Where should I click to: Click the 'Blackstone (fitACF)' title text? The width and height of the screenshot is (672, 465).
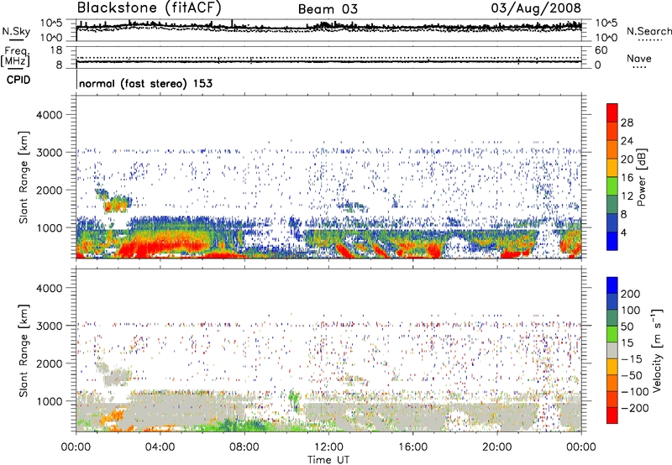[149, 8]
